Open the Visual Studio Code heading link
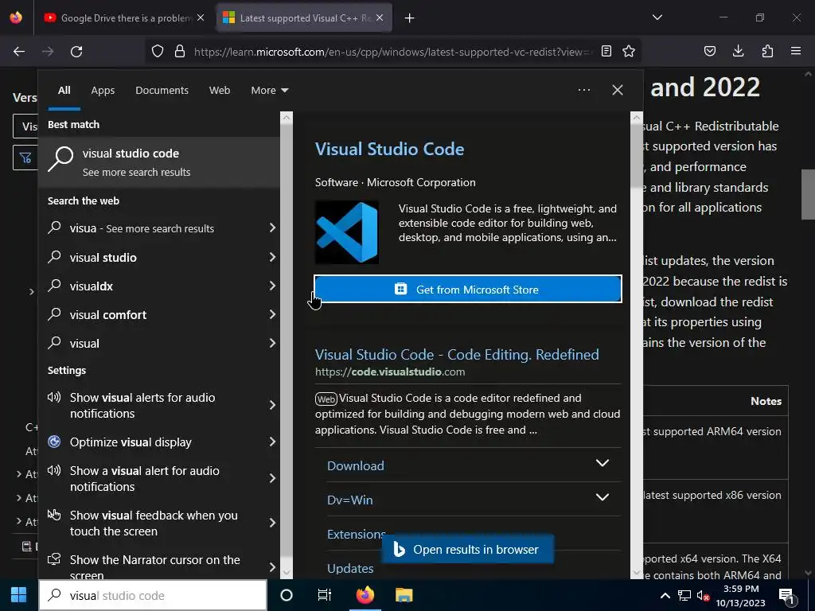This screenshot has width=815, height=611. coord(389,149)
